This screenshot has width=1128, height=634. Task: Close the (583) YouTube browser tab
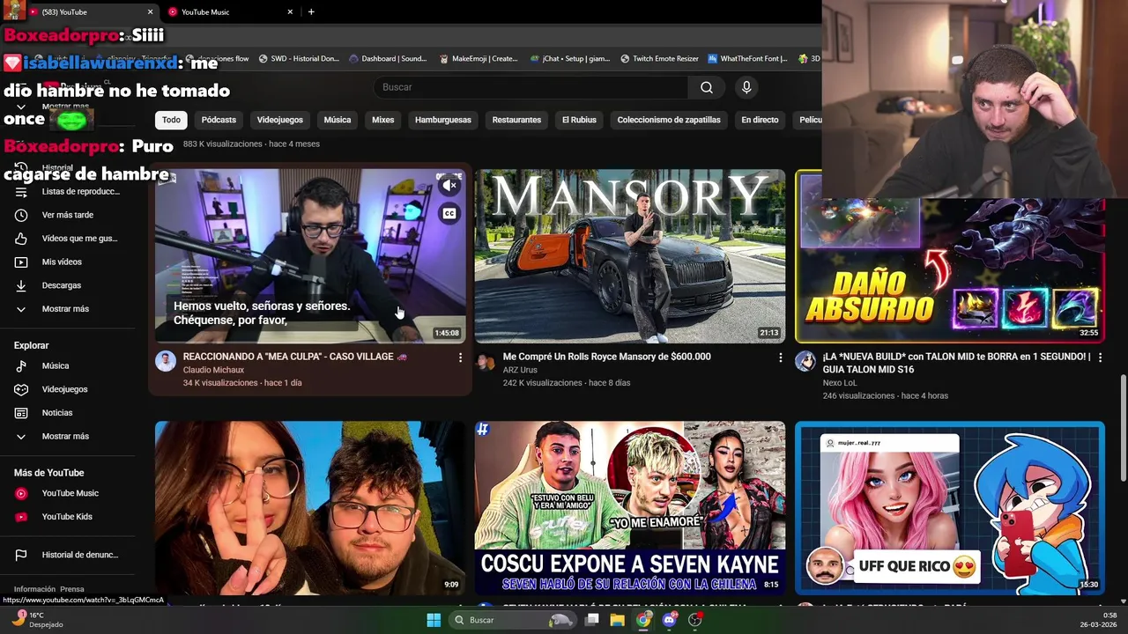150,11
